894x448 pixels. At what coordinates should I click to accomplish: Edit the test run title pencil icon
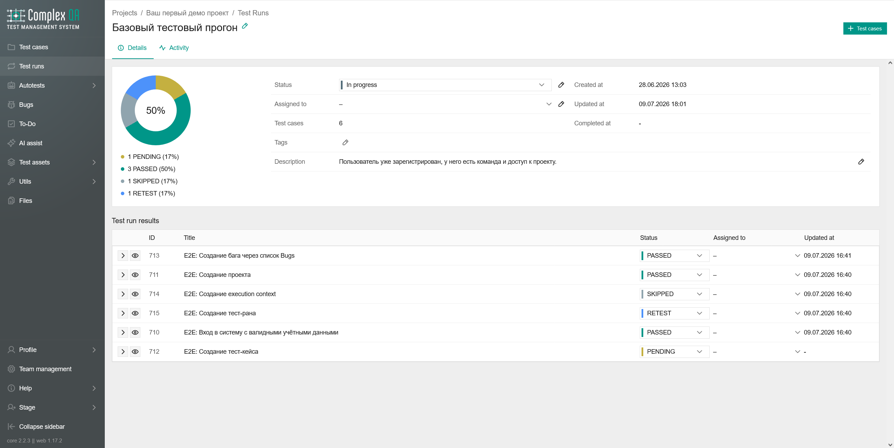245,26
